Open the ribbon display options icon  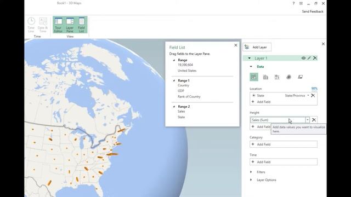(x=301, y=3)
